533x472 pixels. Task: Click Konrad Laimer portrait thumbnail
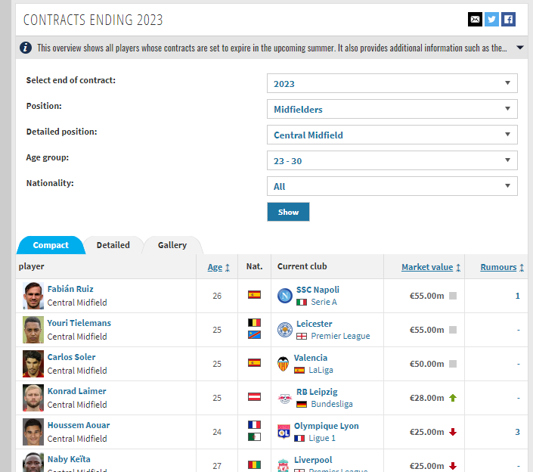(33, 398)
